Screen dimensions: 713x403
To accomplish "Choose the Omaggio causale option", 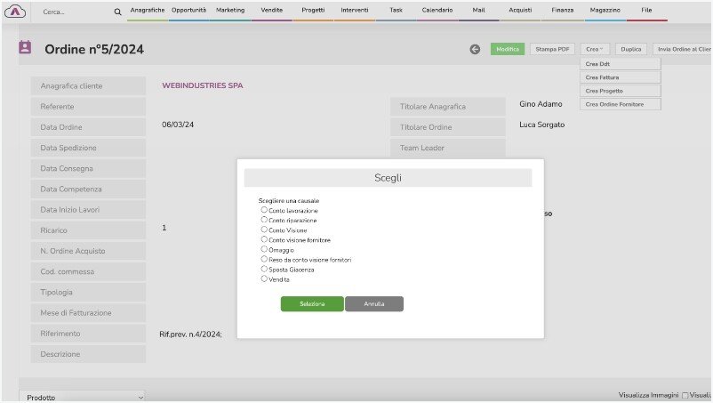I will 264,249.
